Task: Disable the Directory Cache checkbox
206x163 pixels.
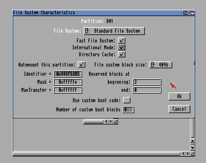Action: (122, 54)
